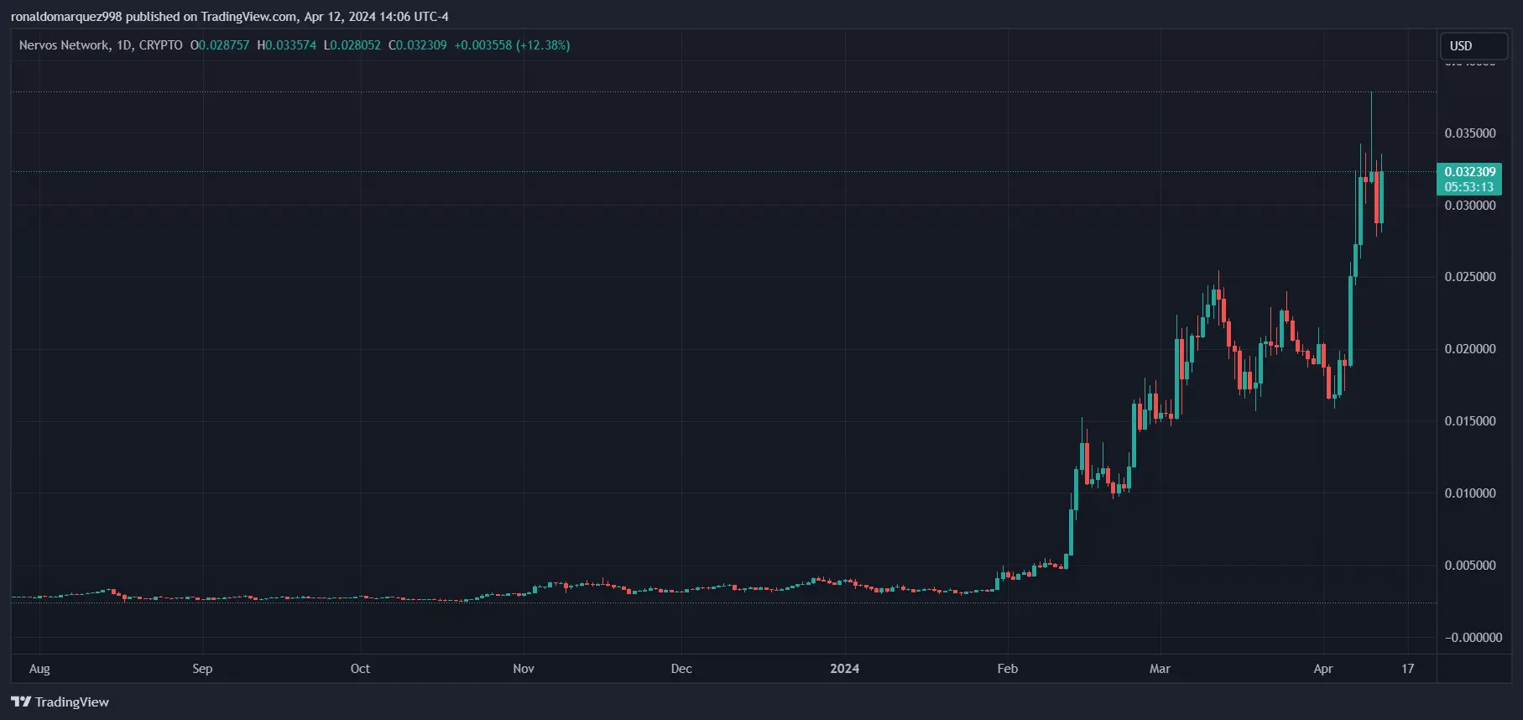Click the Mar label on the time axis
The width and height of the screenshot is (1523, 720).
point(1160,669)
